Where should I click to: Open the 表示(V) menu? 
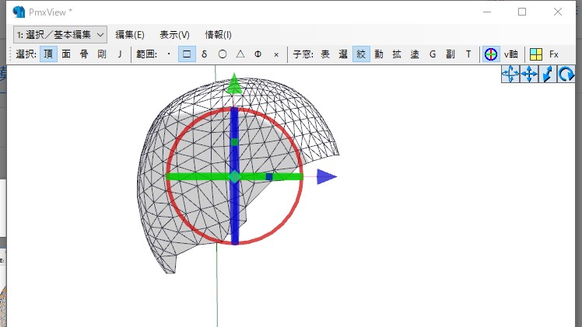point(174,34)
